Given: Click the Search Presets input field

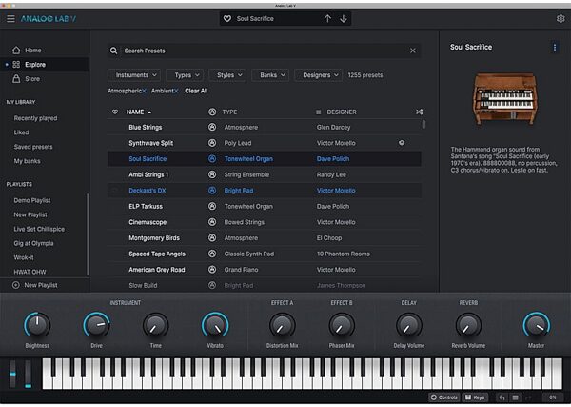Looking at the screenshot, I should [x=264, y=51].
